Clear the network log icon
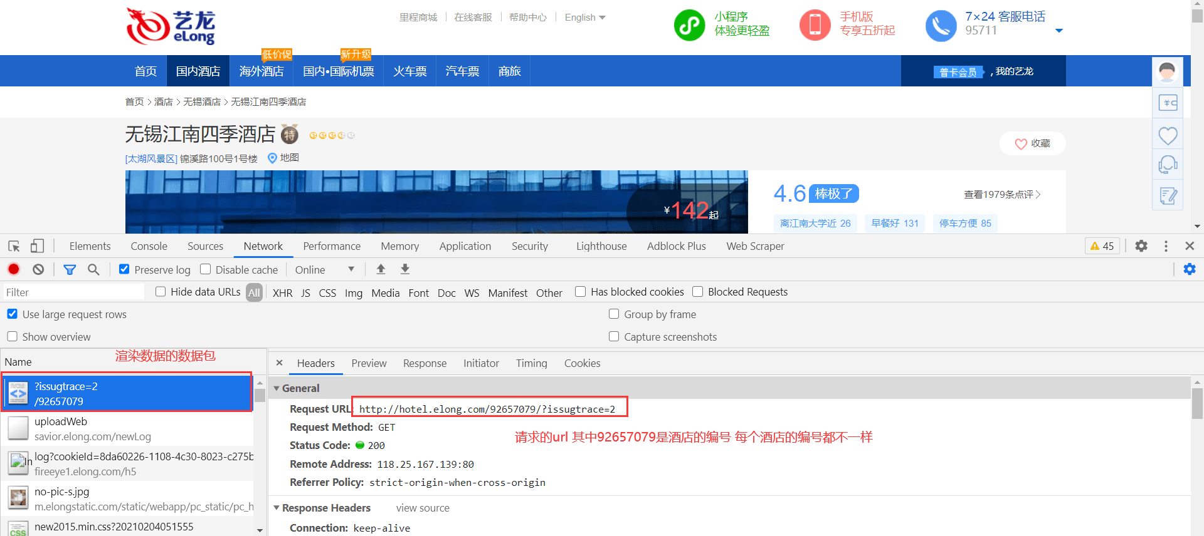1204x536 pixels. tap(38, 269)
